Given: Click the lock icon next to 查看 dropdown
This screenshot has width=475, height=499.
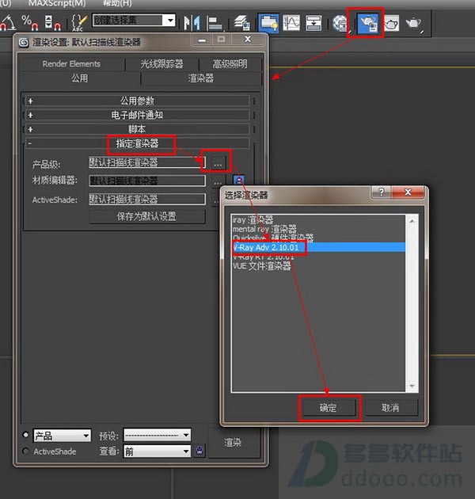Looking at the screenshot, I should [199, 451].
